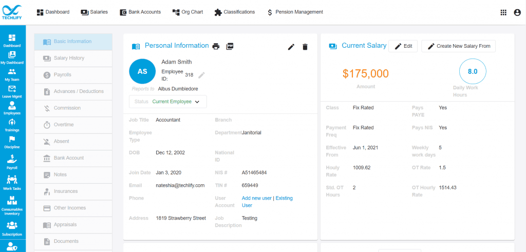This screenshot has height=252, width=526.
Task: Open Salaries in top navigation
Action: pyautogui.click(x=95, y=12)
